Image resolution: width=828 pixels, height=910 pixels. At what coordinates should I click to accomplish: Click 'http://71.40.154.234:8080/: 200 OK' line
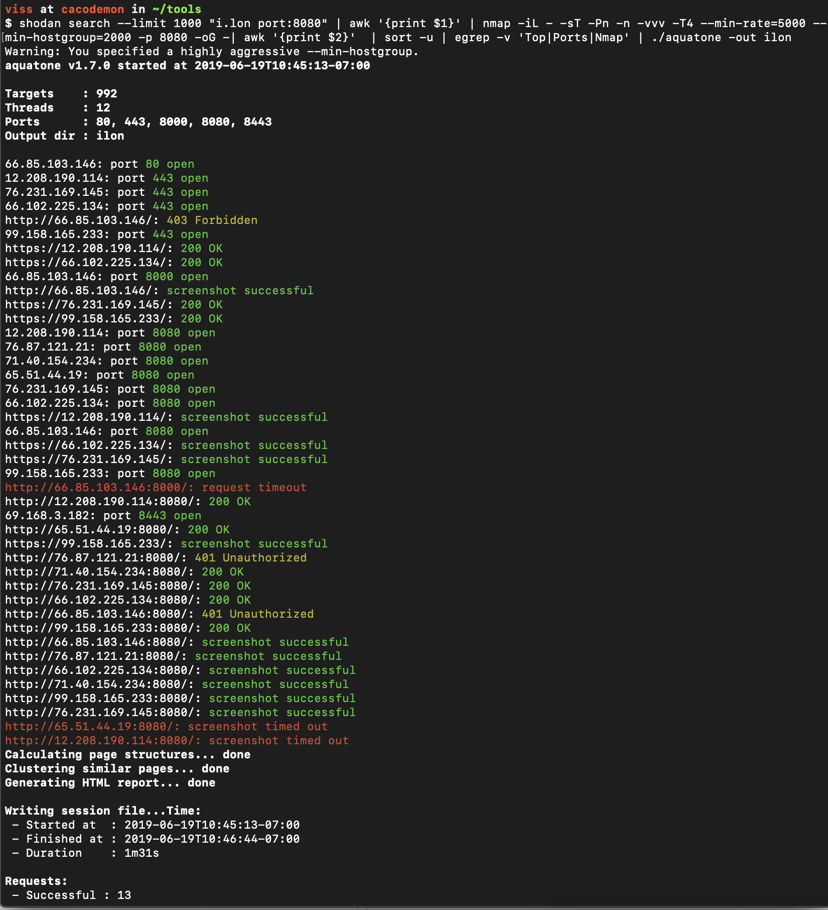[124, 572]
